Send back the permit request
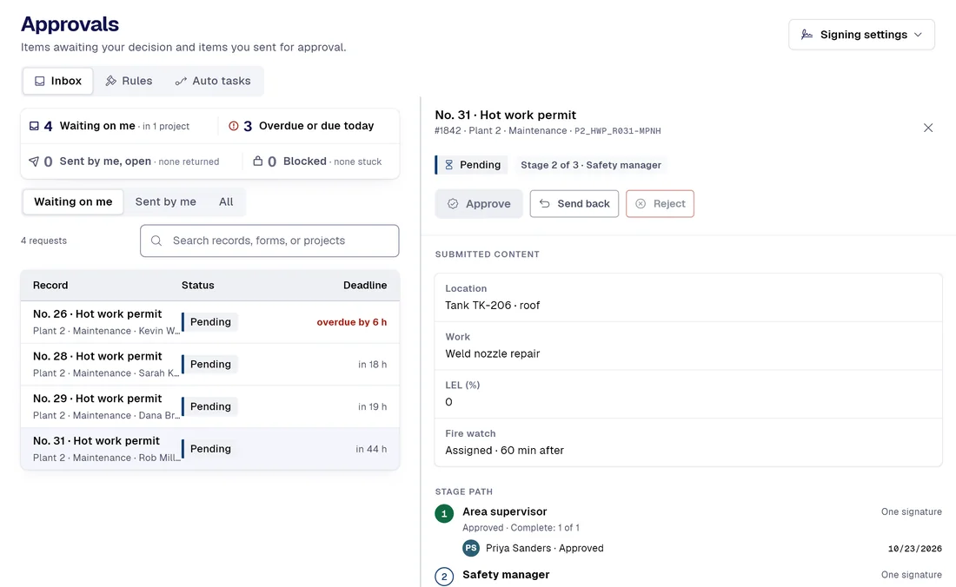 [574, 204]
